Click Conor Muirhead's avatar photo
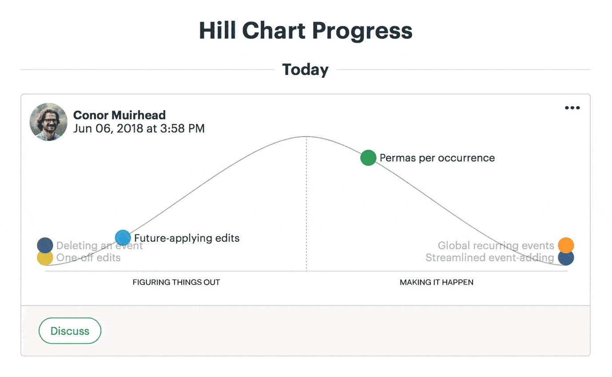Viewport: 612px width, 377px height. coord(48,122)
